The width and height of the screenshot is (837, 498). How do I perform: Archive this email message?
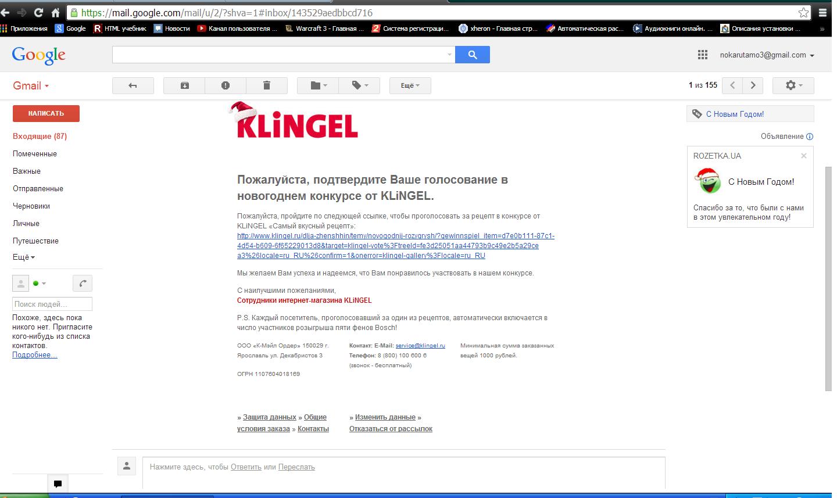[x=185, y=85]
